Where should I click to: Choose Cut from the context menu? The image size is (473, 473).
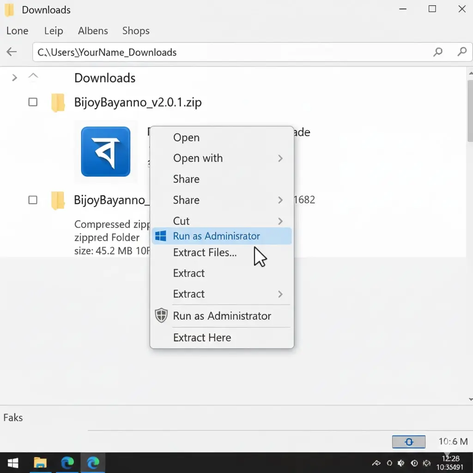click(x=181, y=221)
